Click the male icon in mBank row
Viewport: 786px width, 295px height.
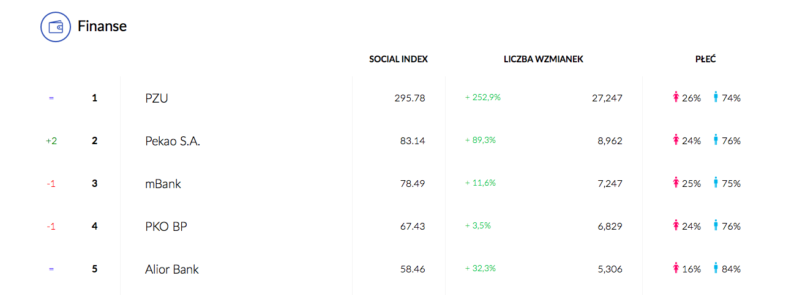[x=716, y=183]
